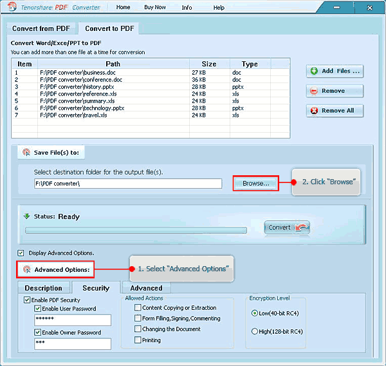Sort by Item column header
The height and width of the screenshot is (366, 386).
(24, 64)
